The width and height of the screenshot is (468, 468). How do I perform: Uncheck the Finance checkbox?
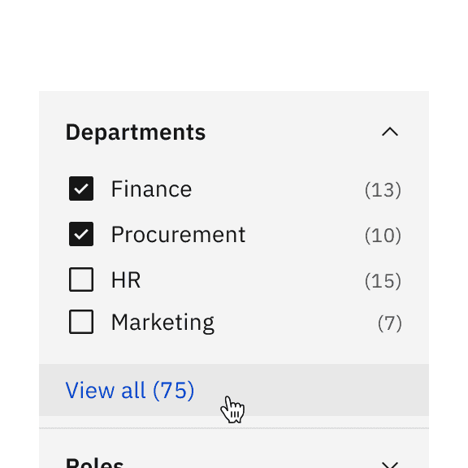point(81,188)
